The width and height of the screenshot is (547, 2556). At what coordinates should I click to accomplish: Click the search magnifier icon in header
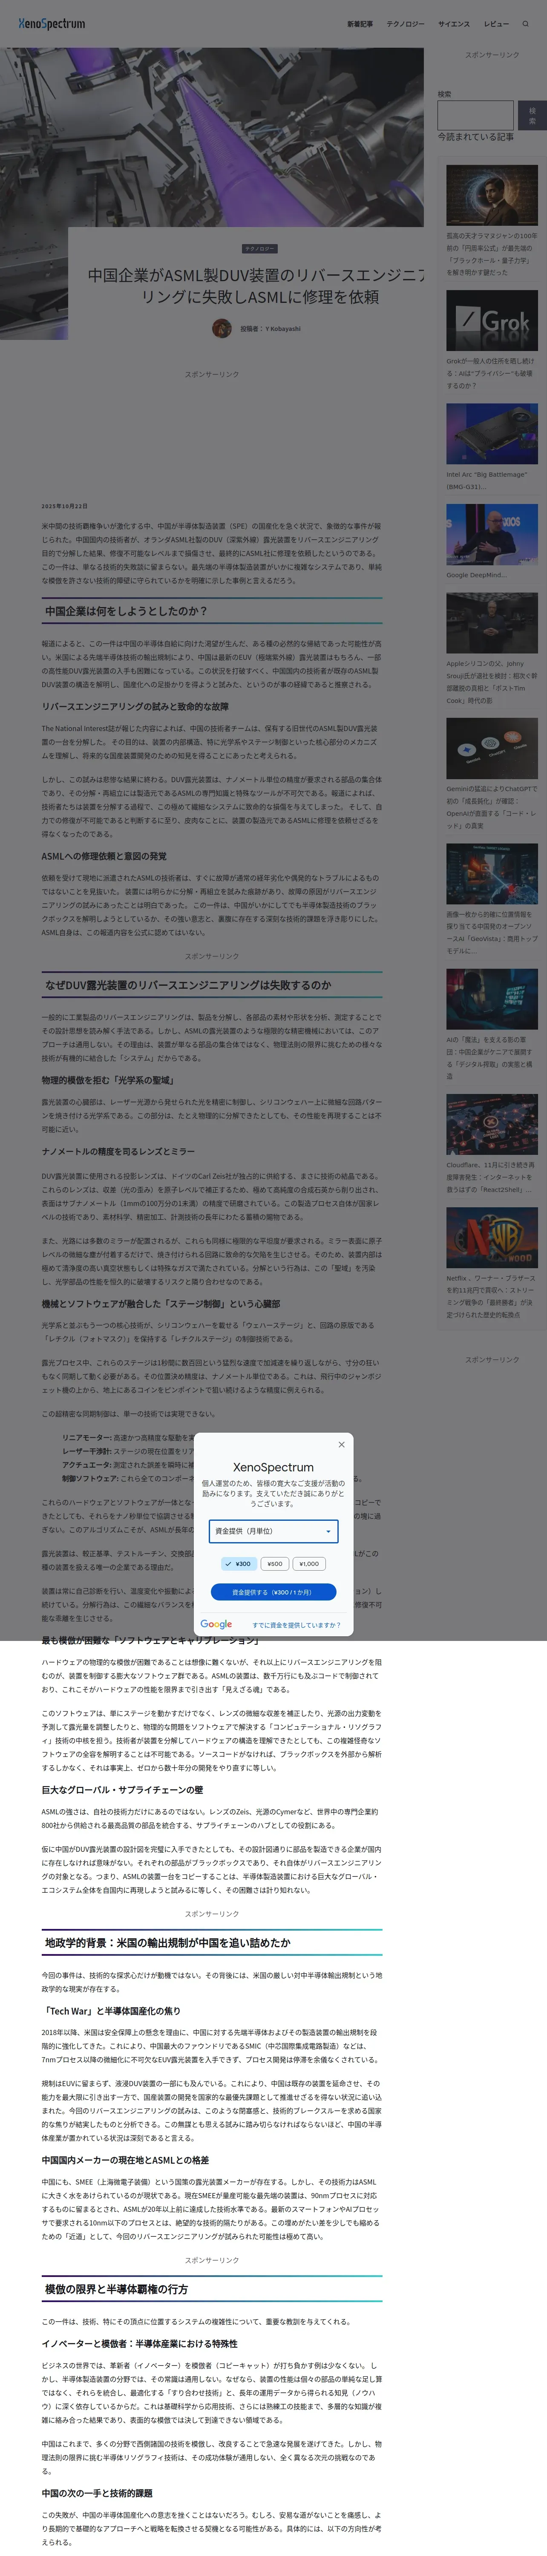coord(527,24)
